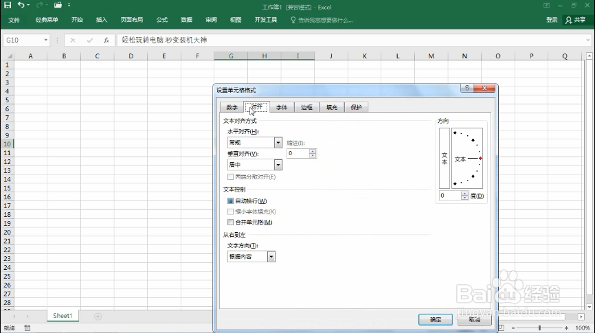Open the Name Box dropdown arrow
595x333 pixels.
click(46, 40)
